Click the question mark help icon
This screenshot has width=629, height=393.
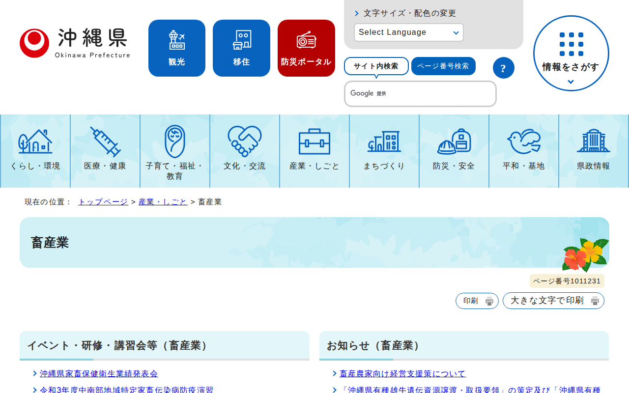[503, 68]
